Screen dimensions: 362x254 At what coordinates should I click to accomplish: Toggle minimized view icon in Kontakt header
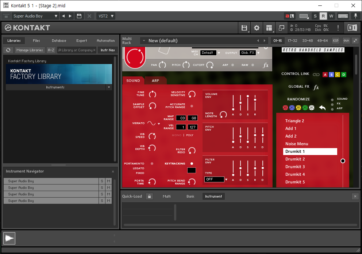pyautogui.click(x=281, y=28)
